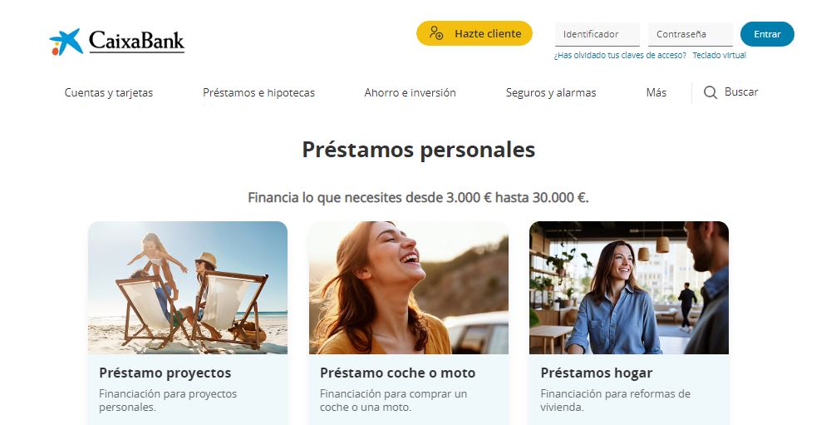Open the Ahorro e inversión menu
This screenshot has height=425, width=836.
[x=410, y=92]
